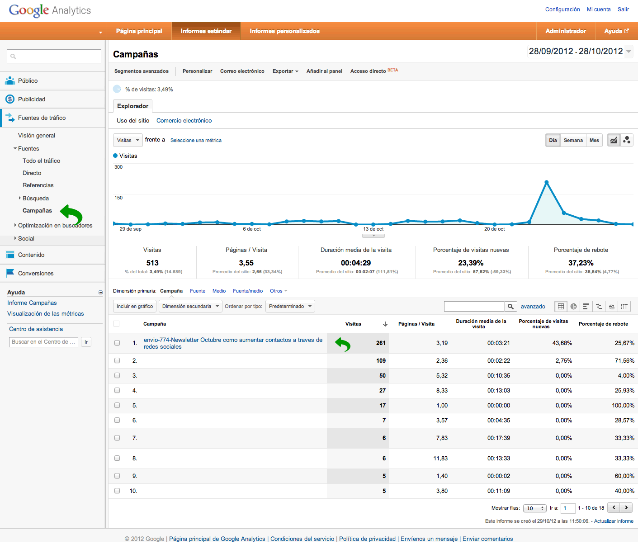Click the Conversiones flag icon
This screenshot has height=549, width=638.
[10, 273]
